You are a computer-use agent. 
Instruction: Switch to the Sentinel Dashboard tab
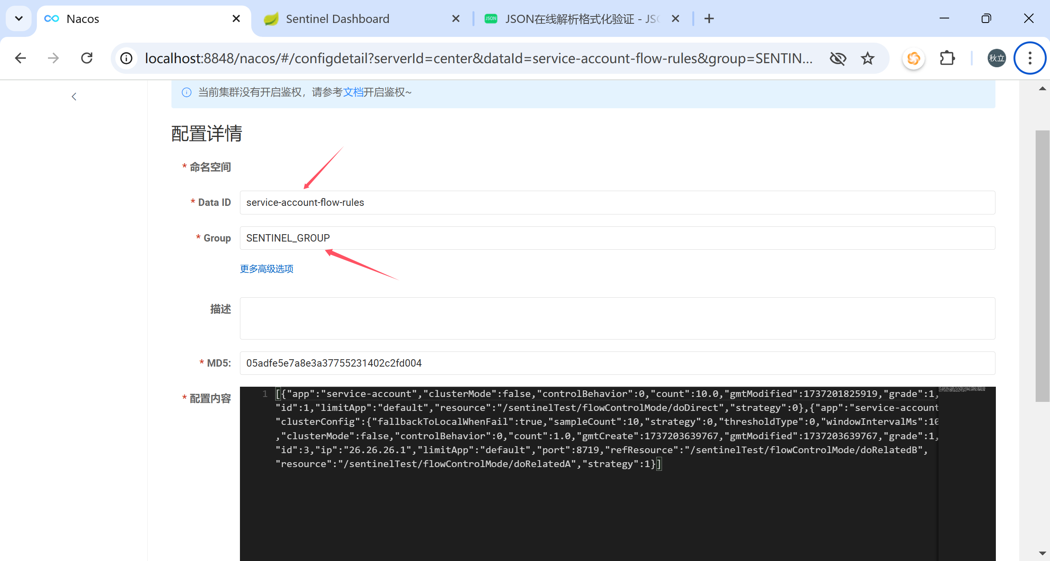pyautogui.click(x=337, y=19)
